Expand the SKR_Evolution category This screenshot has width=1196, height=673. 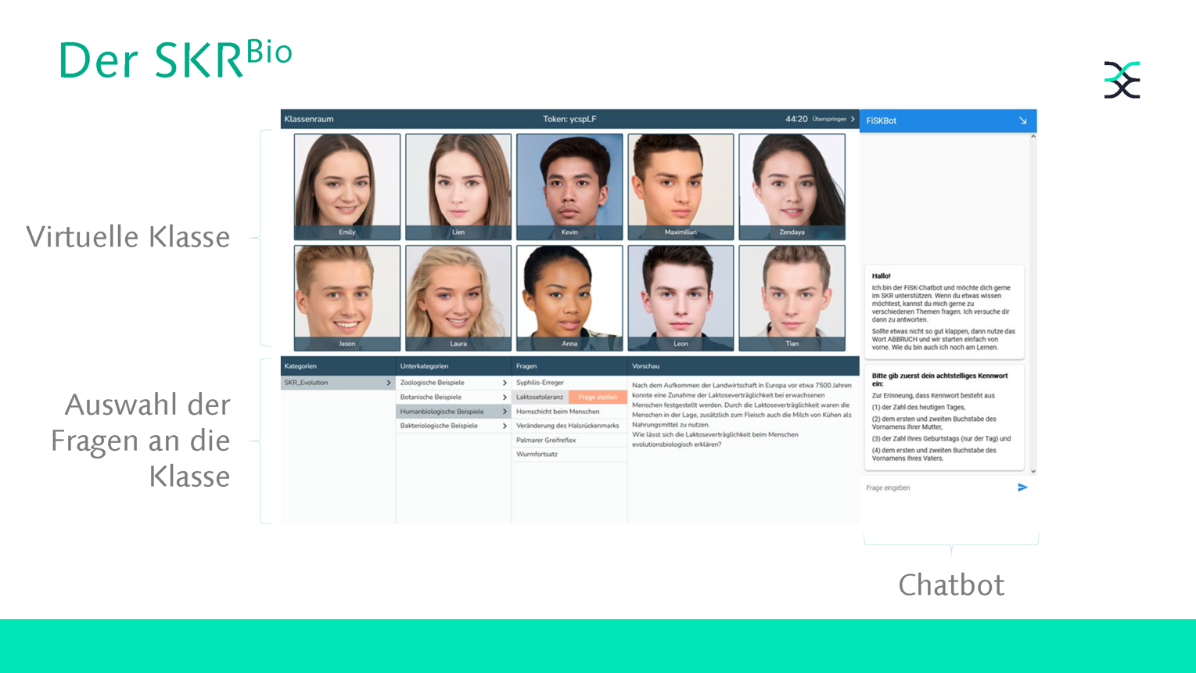tap(337, 383)
